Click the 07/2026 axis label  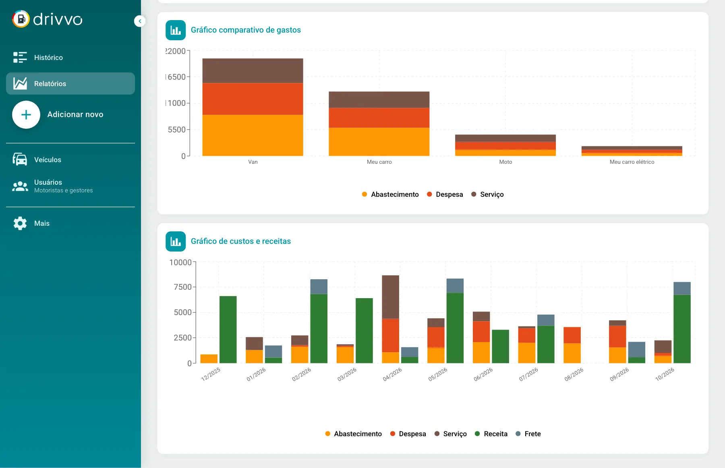[528, 374]
